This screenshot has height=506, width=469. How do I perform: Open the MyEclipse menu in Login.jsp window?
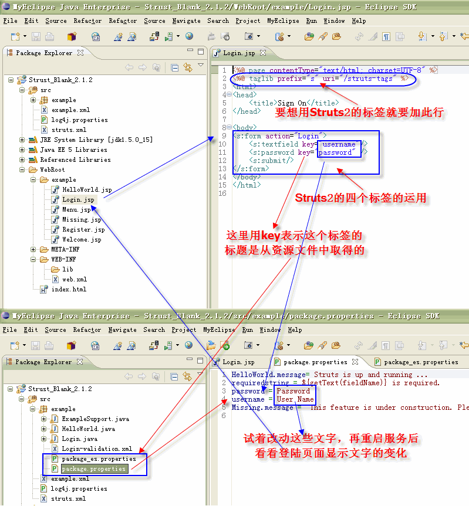pos(283,21)
